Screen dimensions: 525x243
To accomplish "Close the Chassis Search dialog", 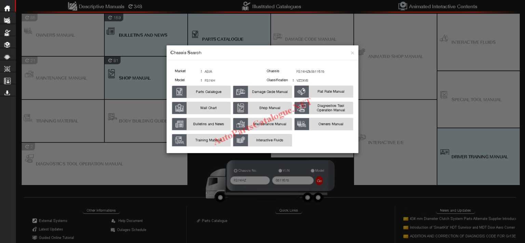I will click(352, 53).
